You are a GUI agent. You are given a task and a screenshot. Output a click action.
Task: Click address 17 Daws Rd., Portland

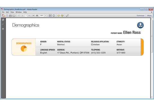(73, 53)
